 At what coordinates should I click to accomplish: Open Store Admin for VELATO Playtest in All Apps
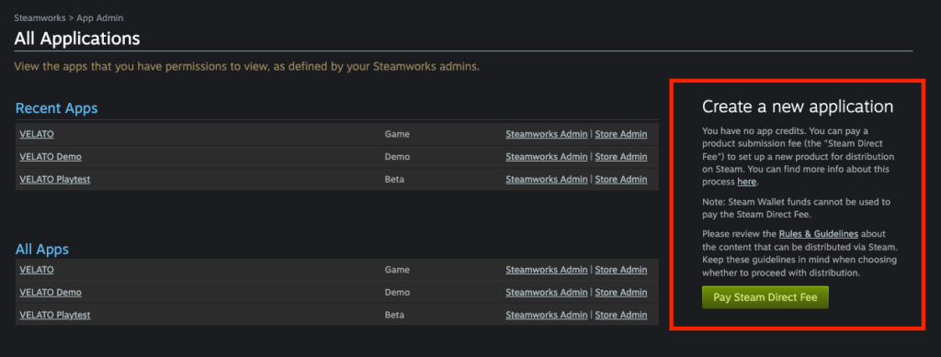pyautogui.click(x=621, y=315)
